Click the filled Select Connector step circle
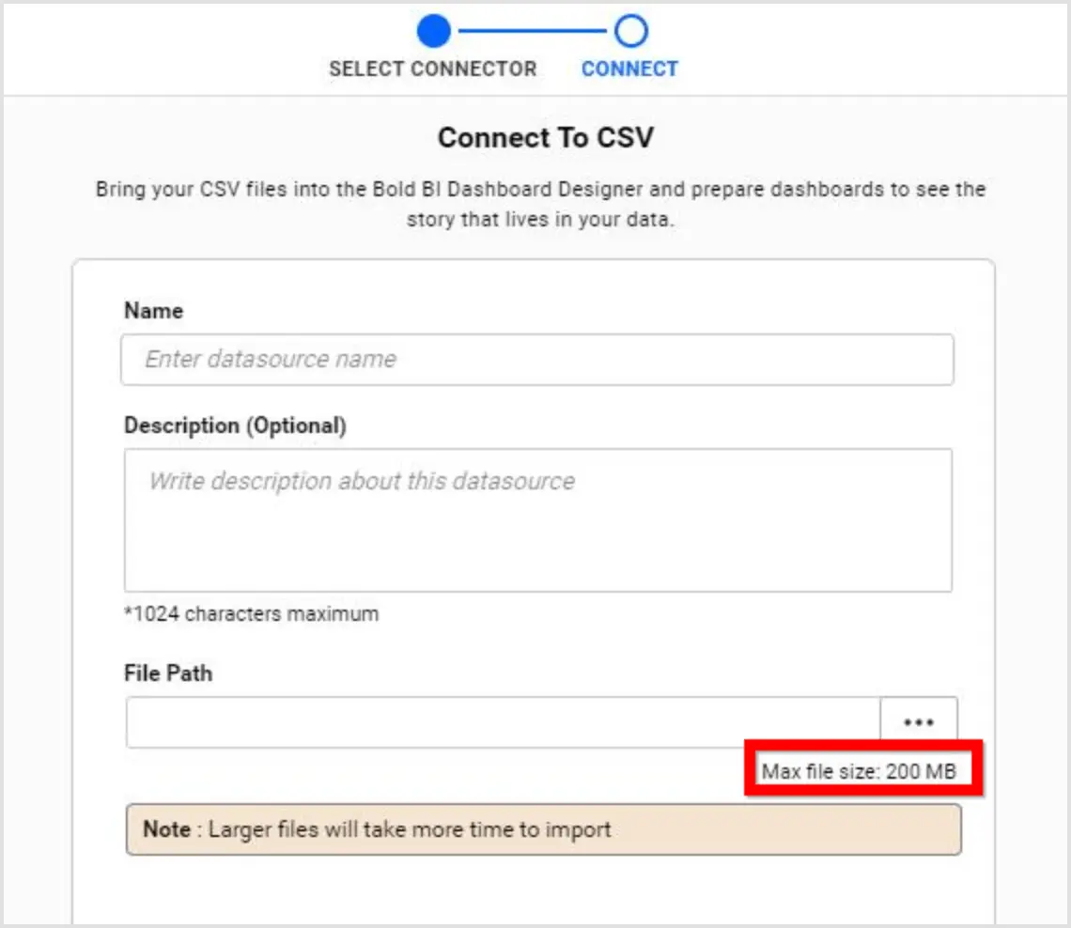This screenshot has height=928, width=1071. coord(434,31)
